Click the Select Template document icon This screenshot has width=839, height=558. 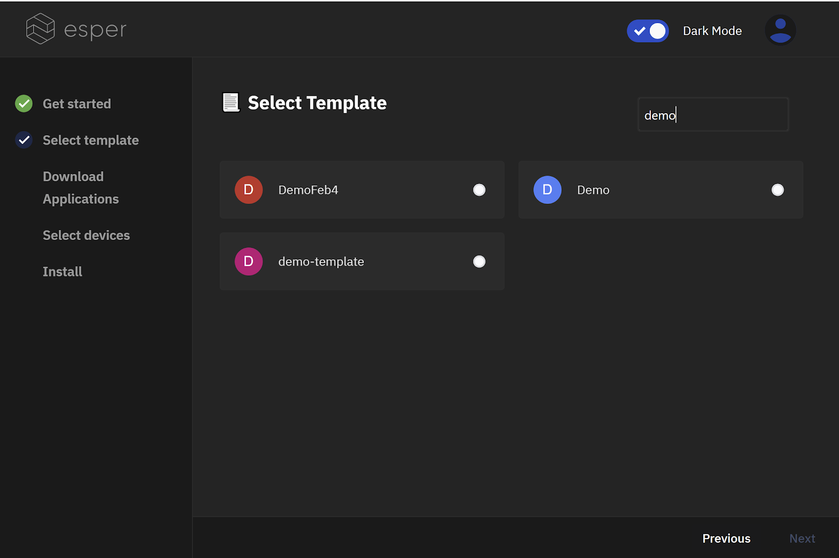(x=230, y=102)
